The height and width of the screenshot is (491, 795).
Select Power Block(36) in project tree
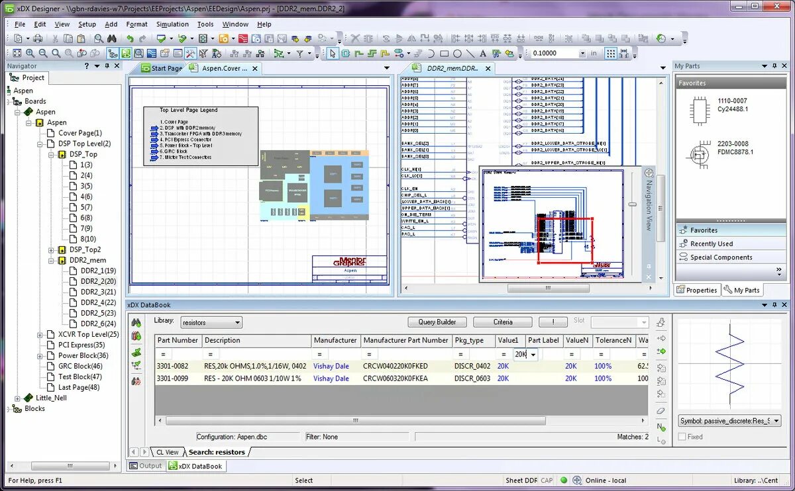pos(83,355)
